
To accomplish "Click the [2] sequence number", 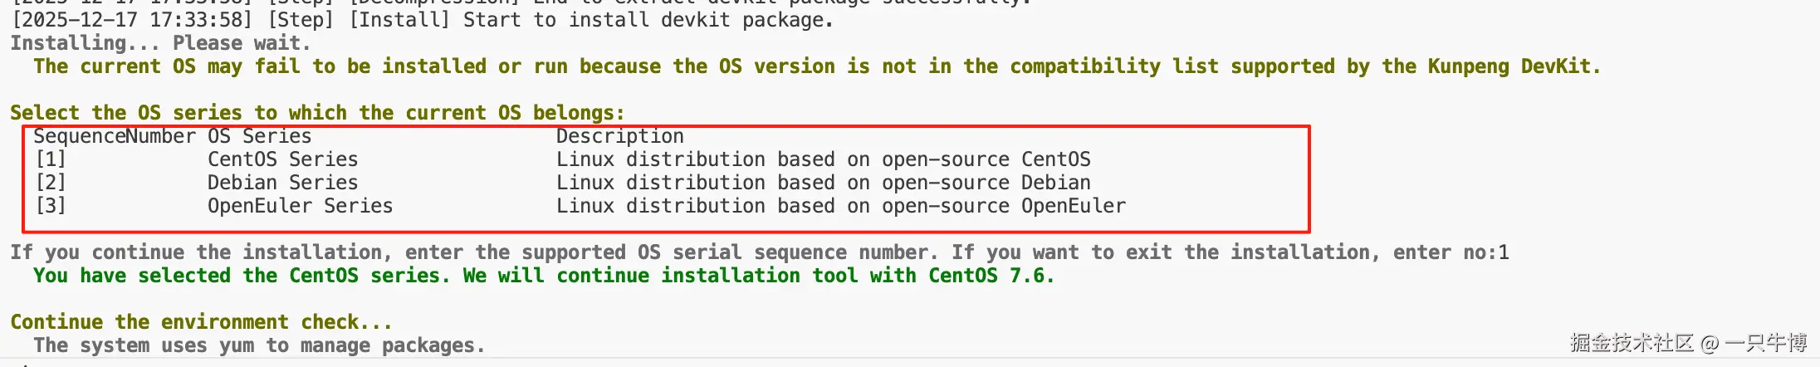I will (x=51, y=183).
